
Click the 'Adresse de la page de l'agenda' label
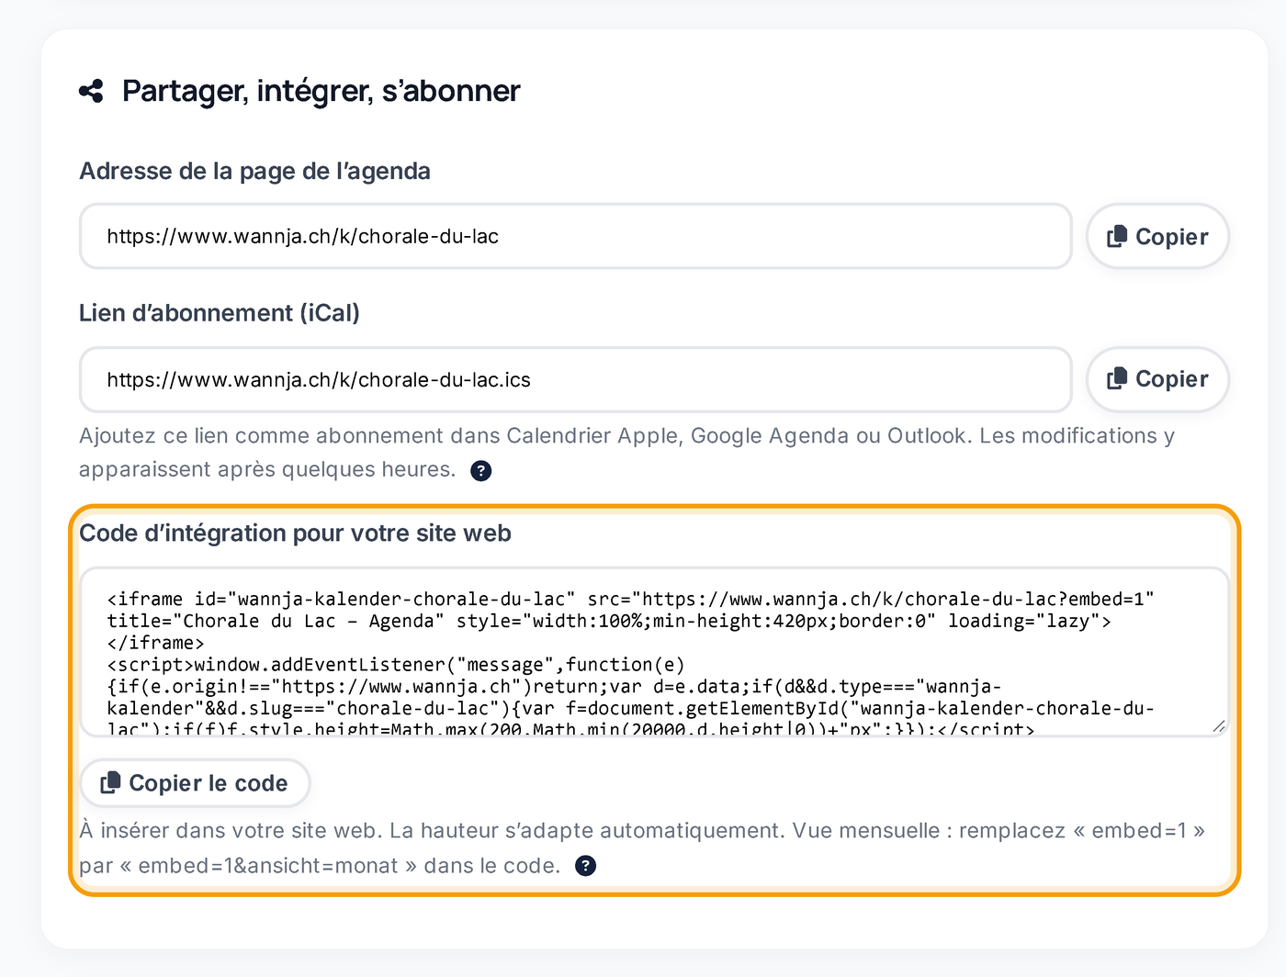254,171
